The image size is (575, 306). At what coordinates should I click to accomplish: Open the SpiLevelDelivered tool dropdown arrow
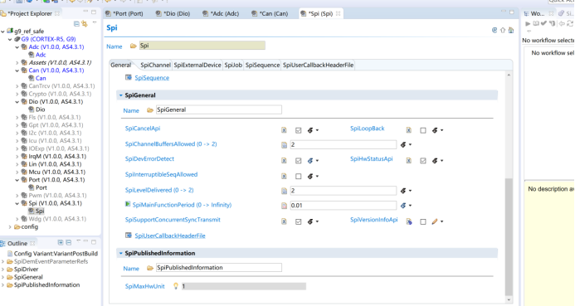click(x=410, y=191)
